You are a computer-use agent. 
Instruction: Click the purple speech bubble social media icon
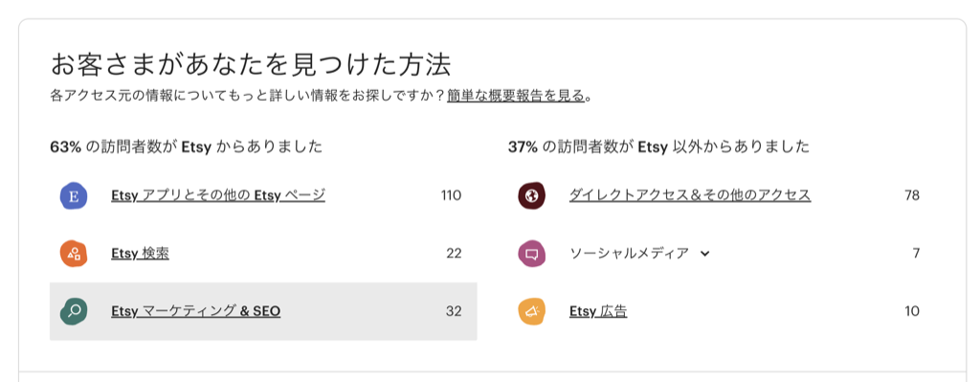click(532, 254)
